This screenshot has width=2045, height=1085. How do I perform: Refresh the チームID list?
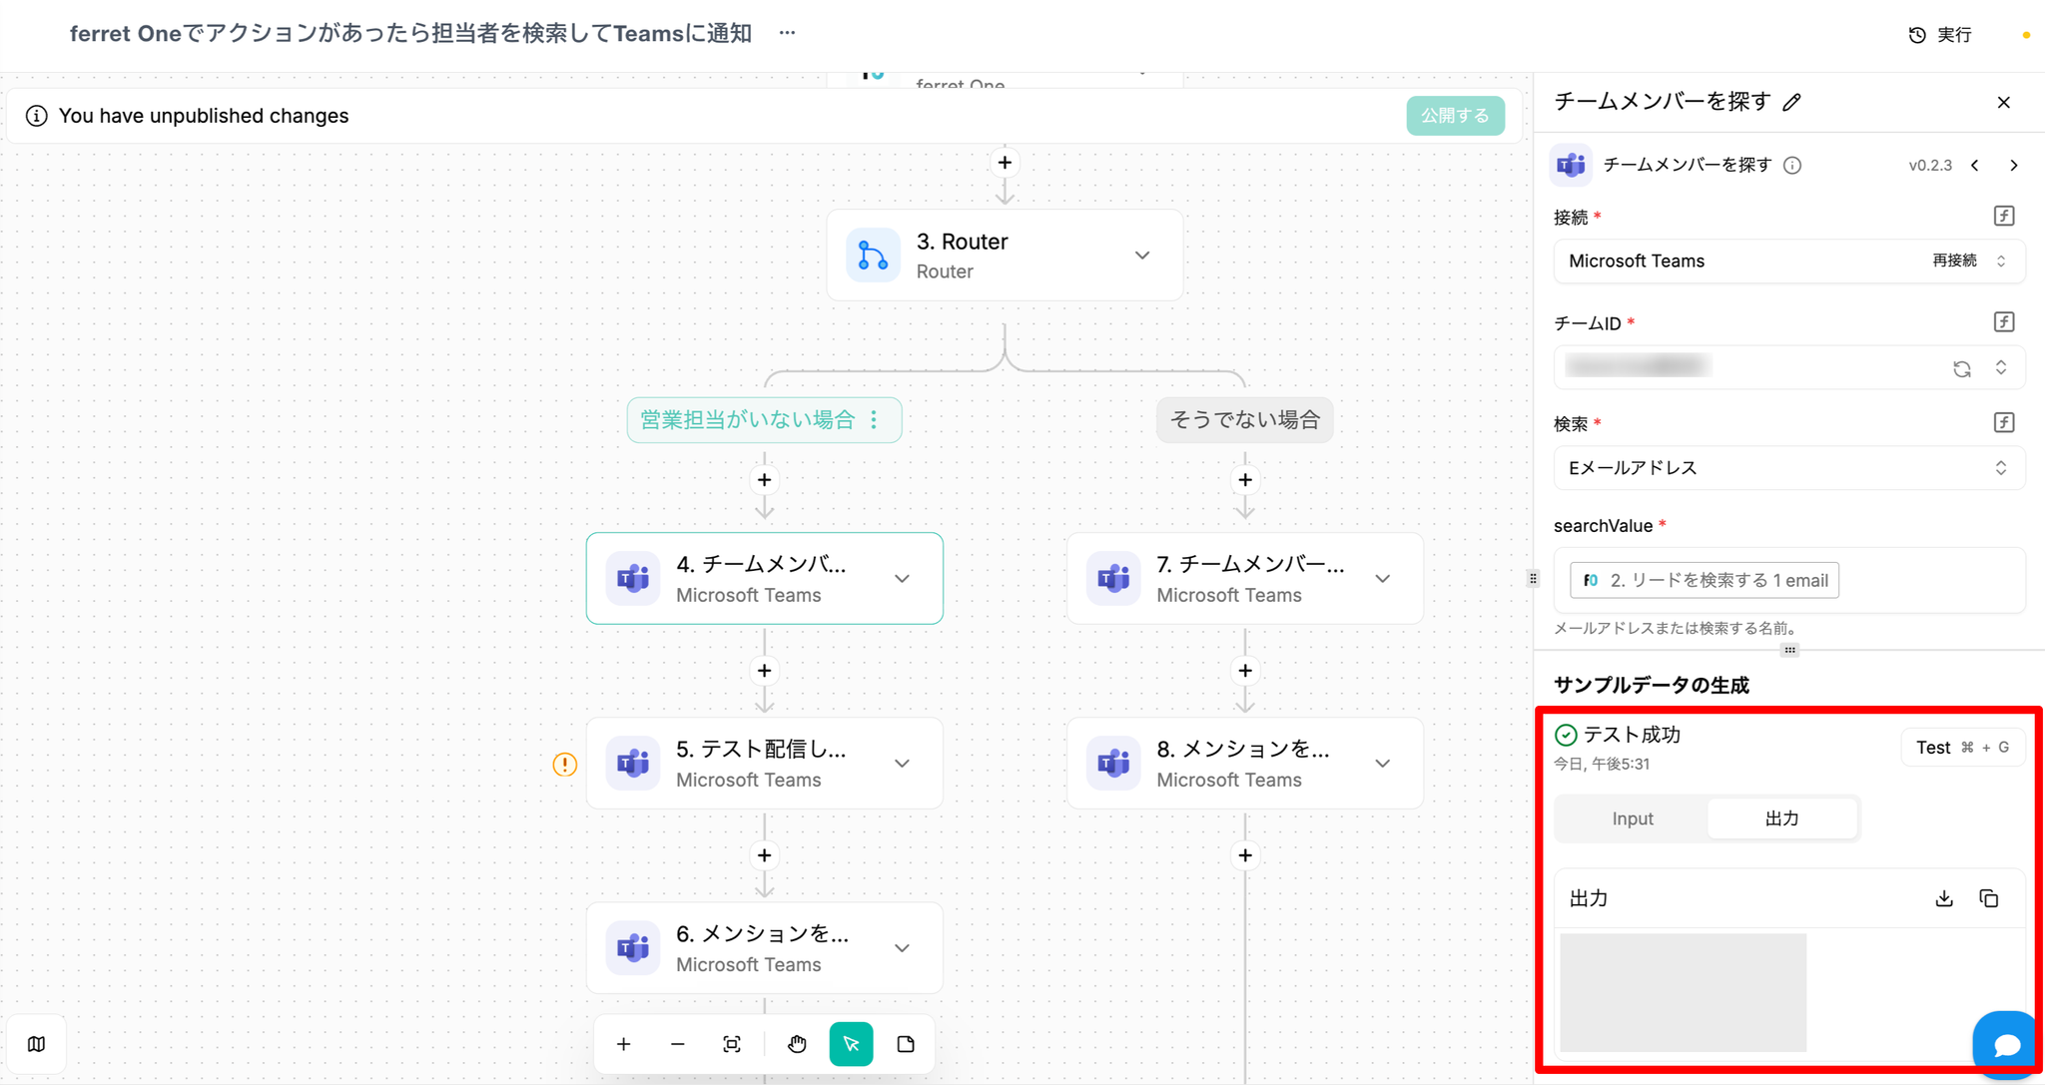[1961, 368]
